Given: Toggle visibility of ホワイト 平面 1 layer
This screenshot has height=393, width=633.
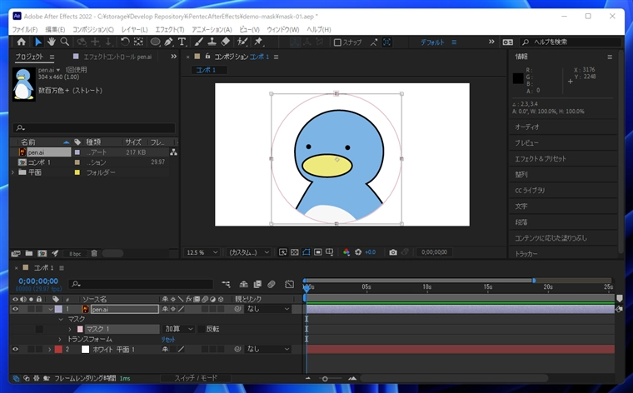Looking at the screenshot, I should point(15,349).
